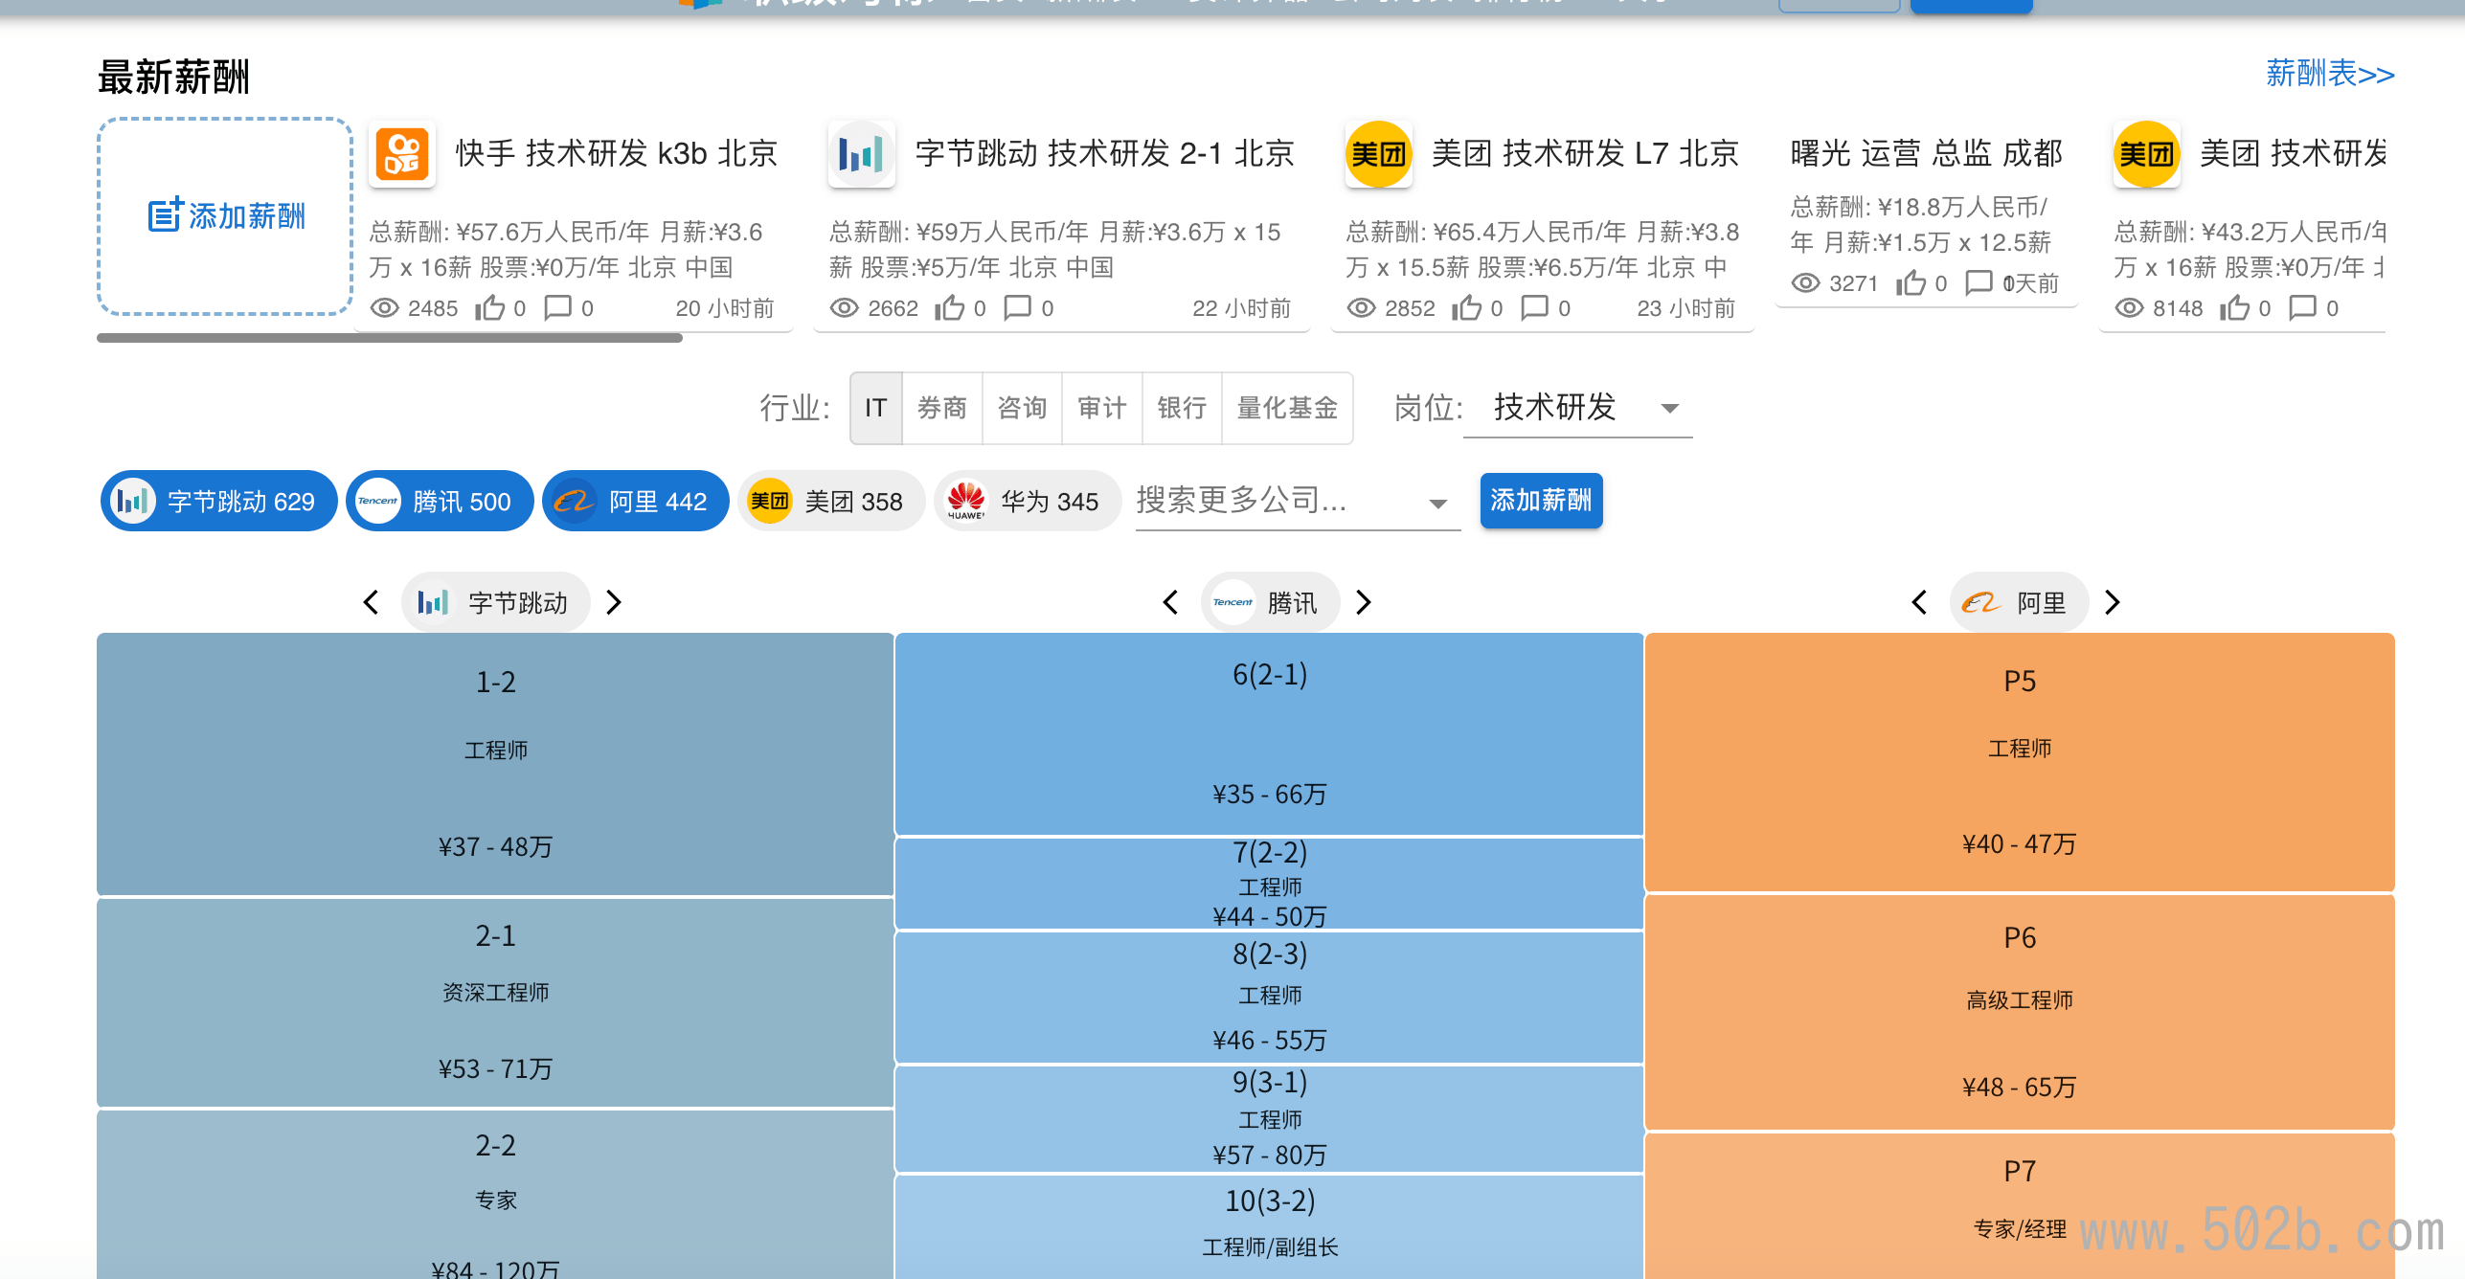Click the Tencent 9(3-1) 工程师 block
Image resolution: width=2465 pixels, height=1279 pixels.
[x=1269, y=1118]
